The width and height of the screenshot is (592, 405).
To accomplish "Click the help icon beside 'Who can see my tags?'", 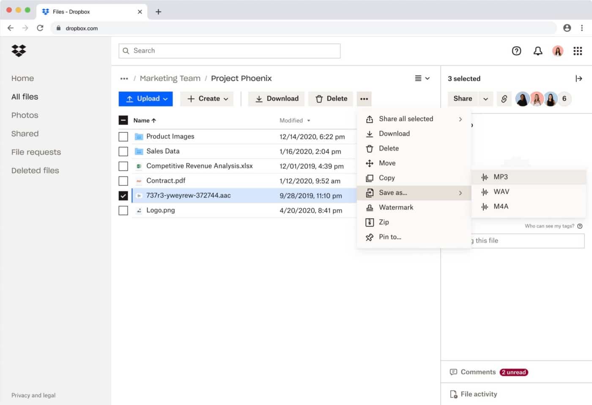I will pos(580,226).
